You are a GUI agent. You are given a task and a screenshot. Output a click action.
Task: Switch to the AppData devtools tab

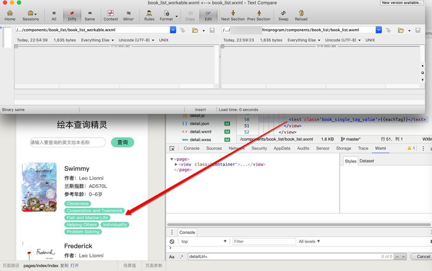[x=282, y=149]
